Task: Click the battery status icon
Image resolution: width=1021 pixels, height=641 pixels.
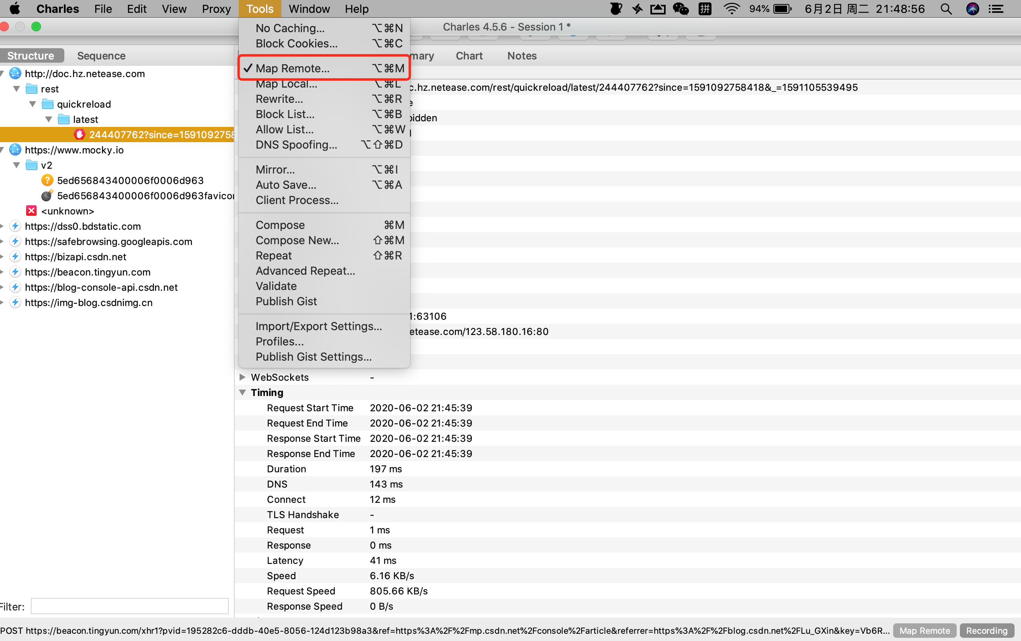Action: (x=782, y=9)
